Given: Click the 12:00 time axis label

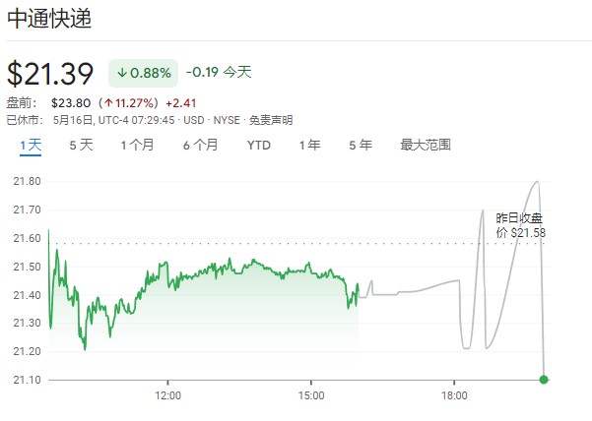Looking at the screenshot, I should point(168,395).
